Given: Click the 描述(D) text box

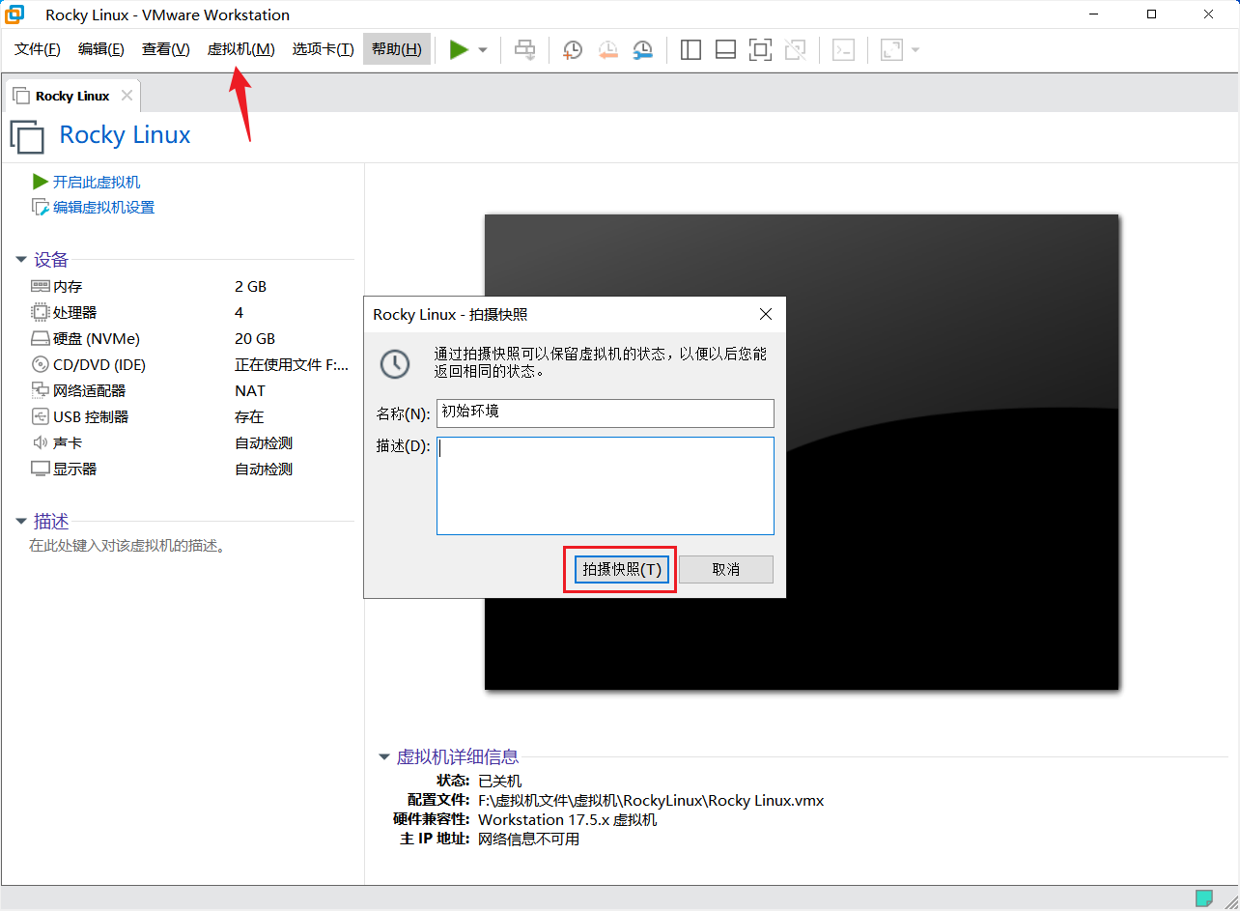Looking at the screenshot, I should click(x=605, y=483).
